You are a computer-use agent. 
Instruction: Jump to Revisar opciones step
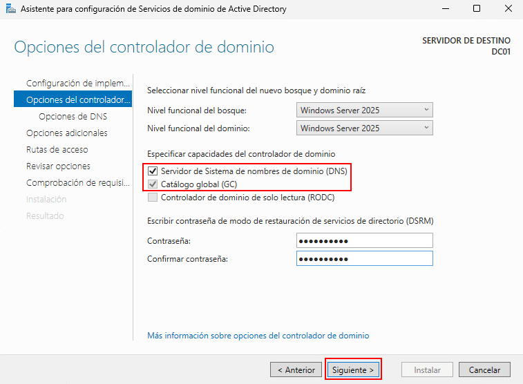(58, 166)
